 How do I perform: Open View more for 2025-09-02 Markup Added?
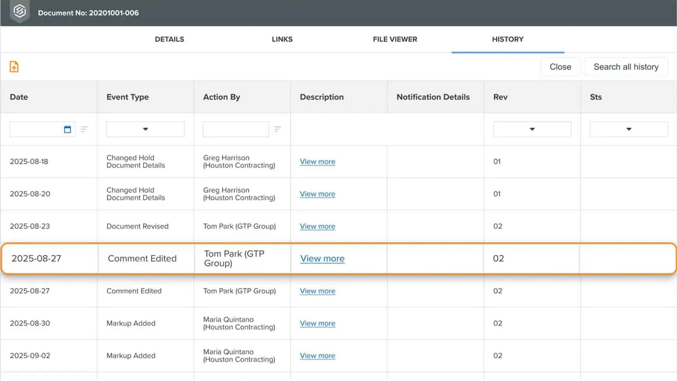click(x=318, y=356)
